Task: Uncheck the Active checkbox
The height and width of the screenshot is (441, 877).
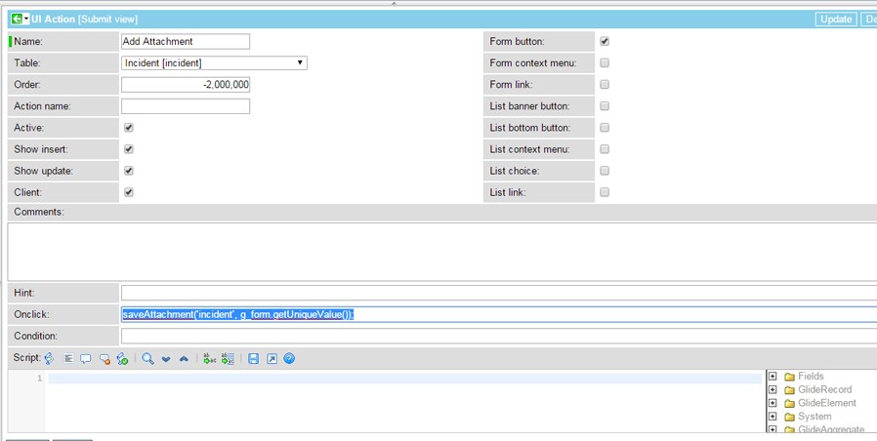Action: point(129,128)
